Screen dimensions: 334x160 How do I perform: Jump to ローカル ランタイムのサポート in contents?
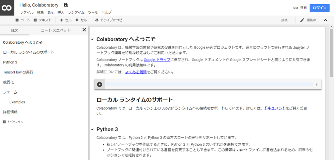pos(29,52)
